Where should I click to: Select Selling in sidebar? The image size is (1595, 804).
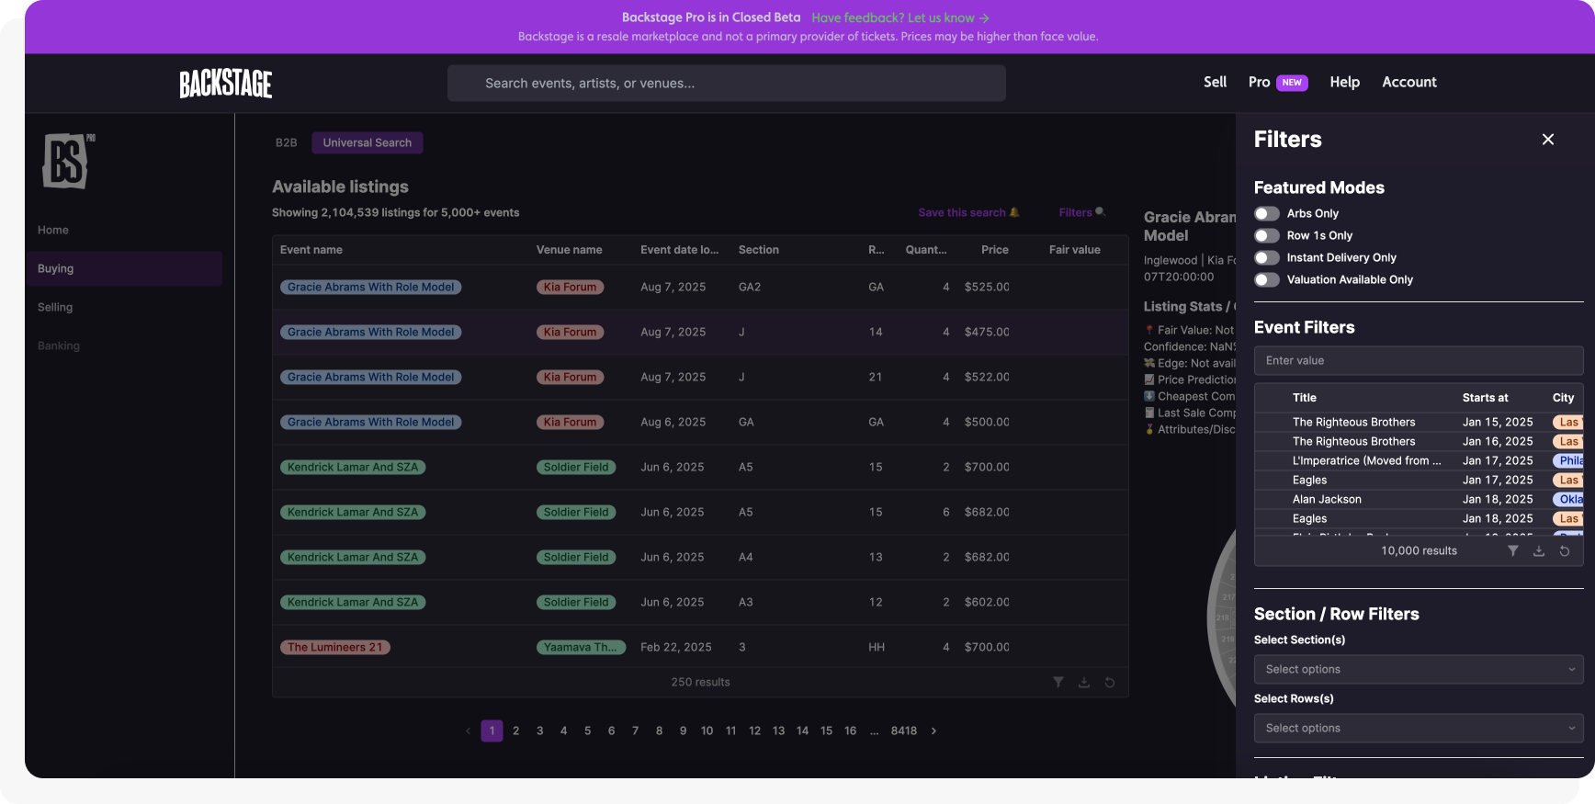coord(55,307)
